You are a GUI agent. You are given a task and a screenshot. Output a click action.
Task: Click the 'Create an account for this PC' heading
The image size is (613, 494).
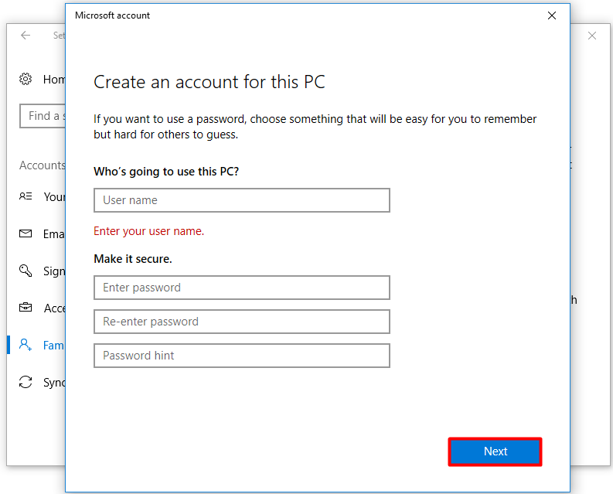[209, 82]
